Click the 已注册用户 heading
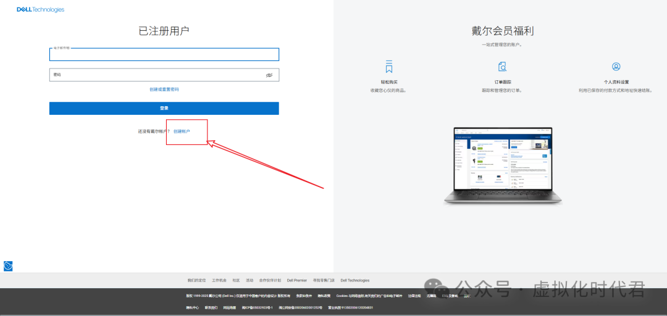 click(164, 31)
